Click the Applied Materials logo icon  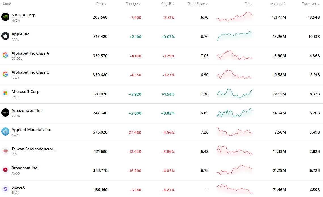pyautogui.click(x=5, y=132)
